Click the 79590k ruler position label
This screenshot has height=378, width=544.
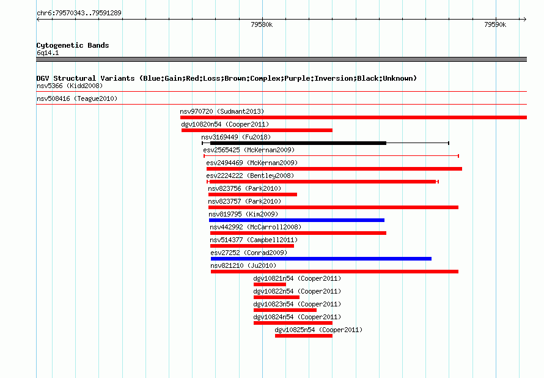(496, 24)
